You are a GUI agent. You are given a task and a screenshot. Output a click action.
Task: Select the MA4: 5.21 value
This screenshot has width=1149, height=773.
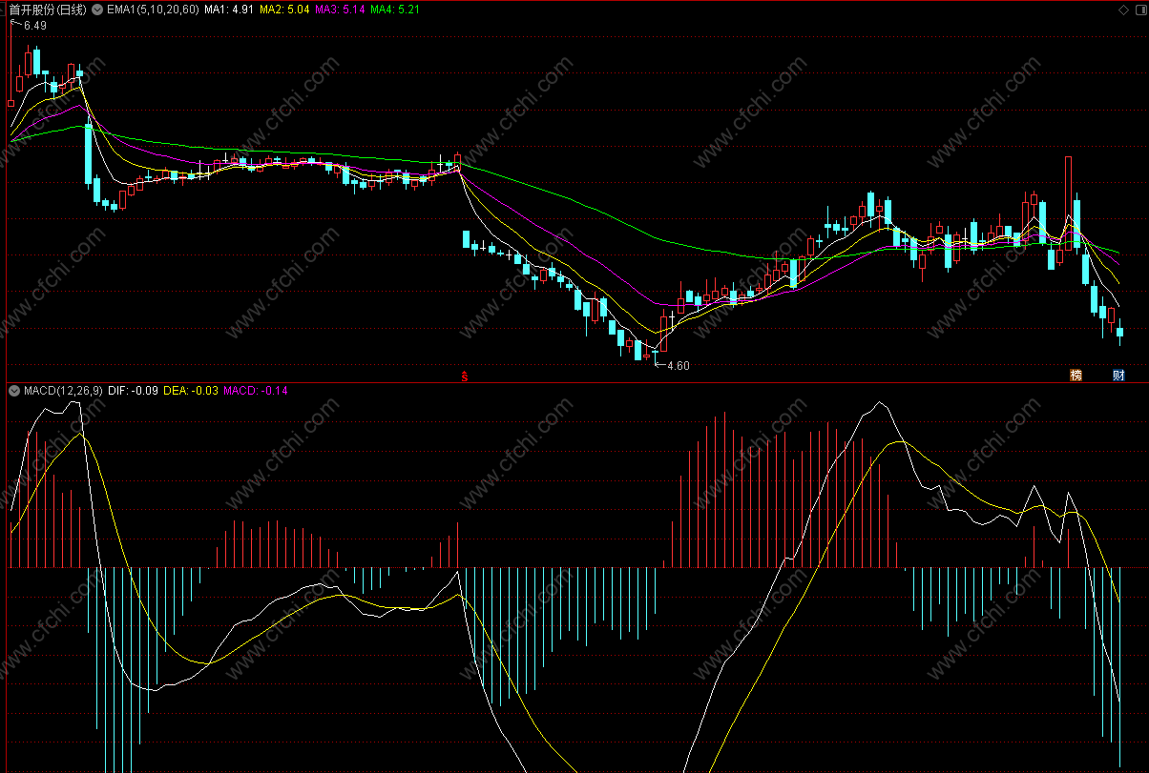pos(395,10)
